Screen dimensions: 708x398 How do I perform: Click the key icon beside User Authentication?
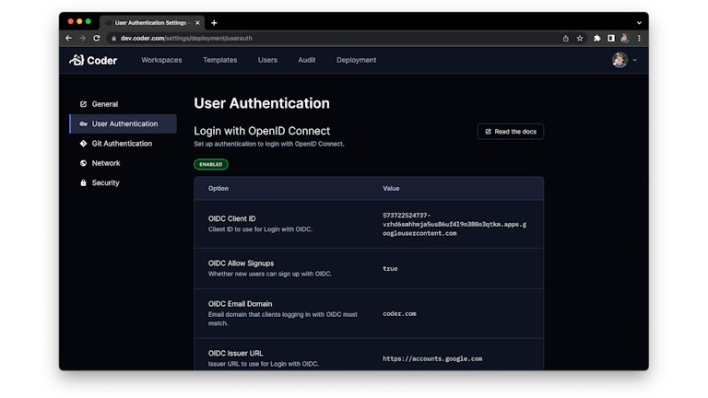tap(83, 123)
